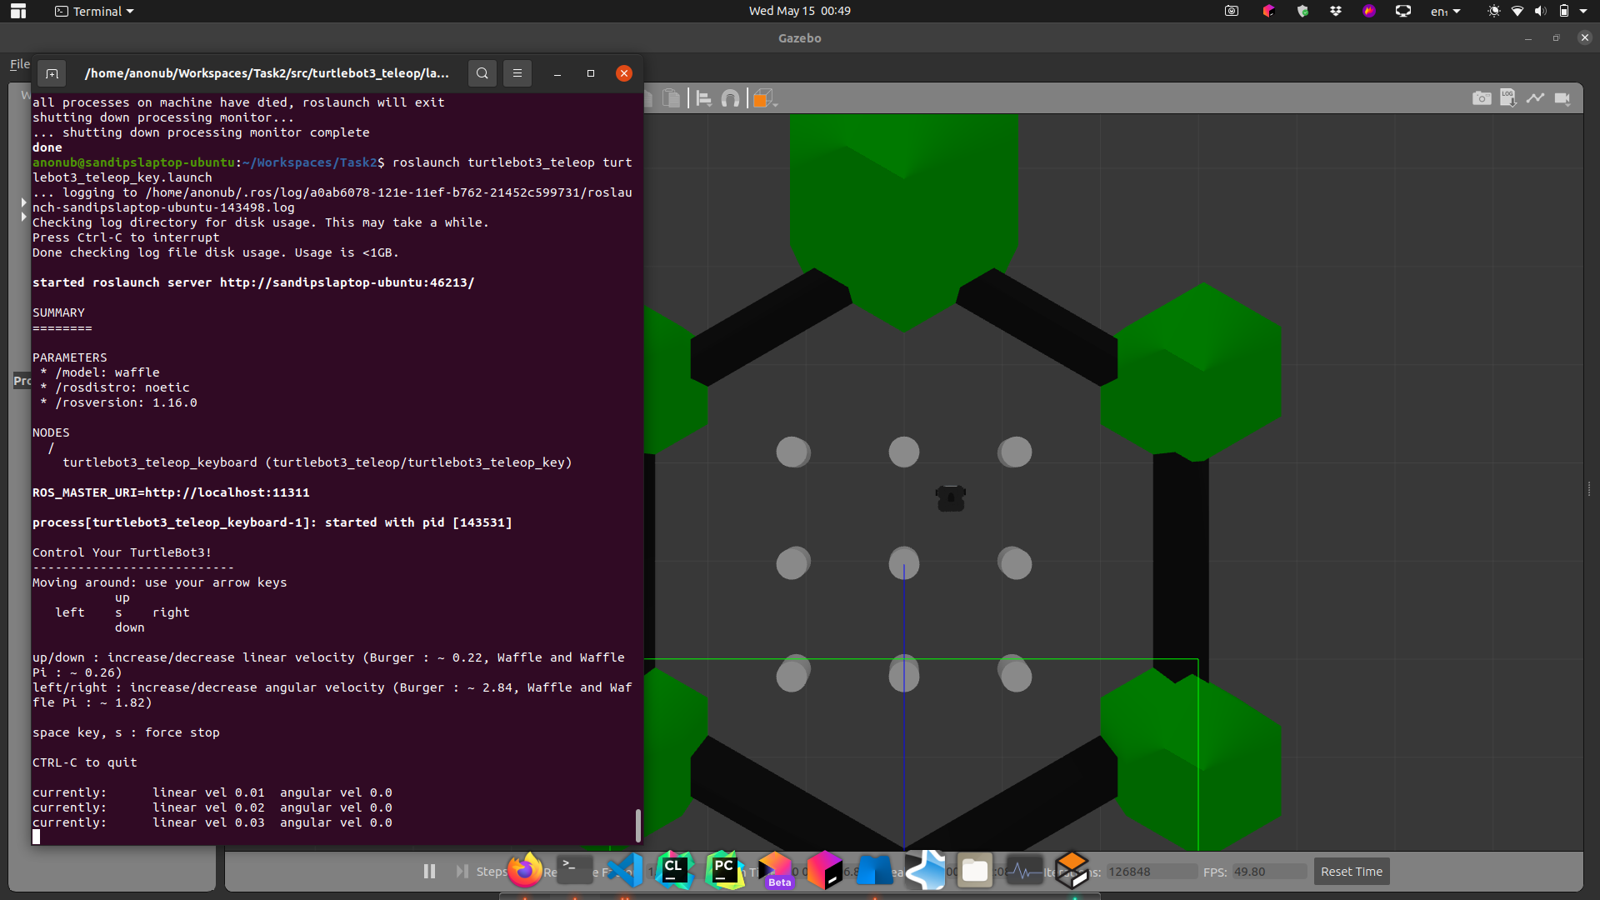Click the step forward simulation button
Viewport: 1600px width, 900px height.
pyautogui.click(x=462, y=871)
